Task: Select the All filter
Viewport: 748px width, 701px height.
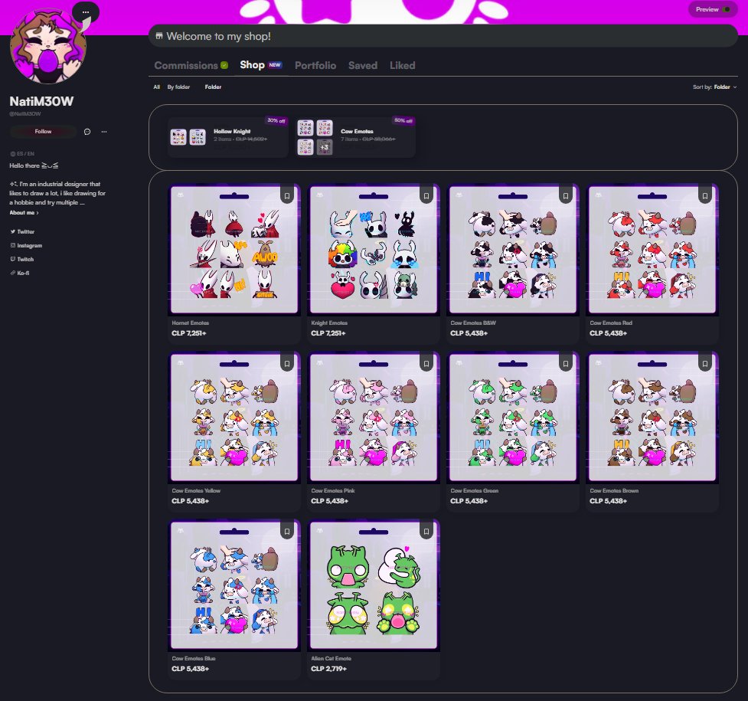Action: point(156,87)
